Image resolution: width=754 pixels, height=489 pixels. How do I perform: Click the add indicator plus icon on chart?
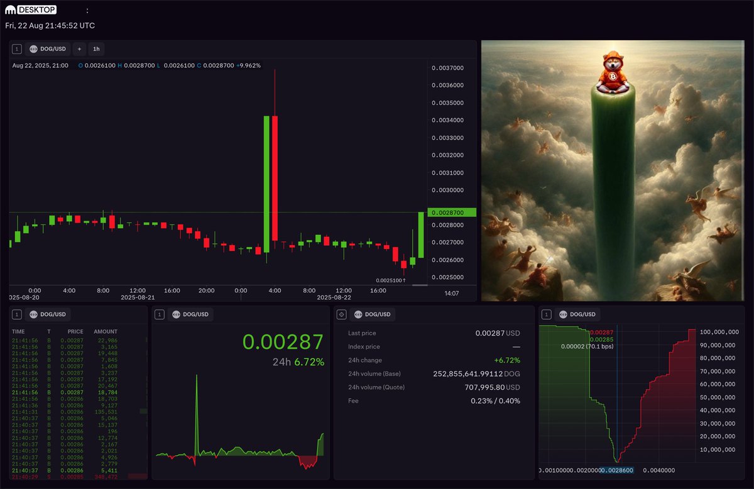click(x=80, y=48)
